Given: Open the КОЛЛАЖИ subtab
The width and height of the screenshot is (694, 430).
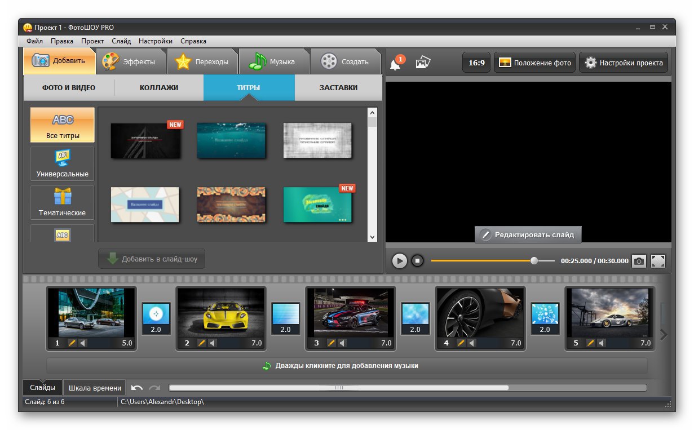Looking at the screenshot, I should 159,87.
